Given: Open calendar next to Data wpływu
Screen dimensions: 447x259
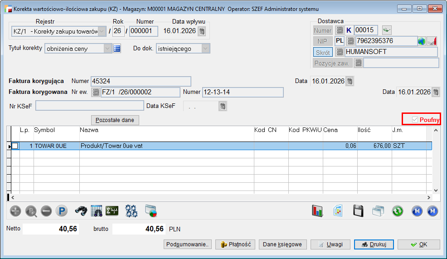Looking at the screenshot, I should coord(202,31).
